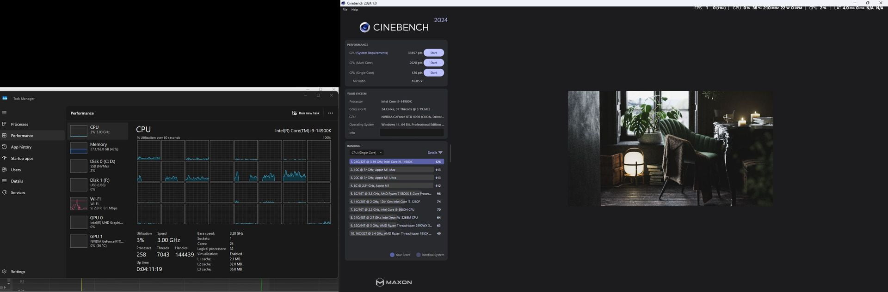Select the Intel Core i9-14900K ranking row
This screenshot has width=888, height=292.
(396, 162)
